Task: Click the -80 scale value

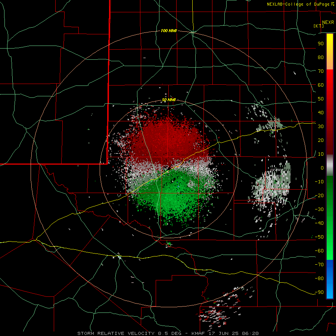Action: pyautogui.click(x=319, y=279)
